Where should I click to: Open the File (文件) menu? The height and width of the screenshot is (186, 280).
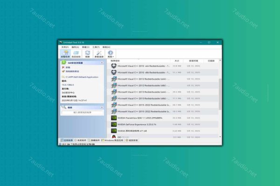pyautogui.click(x=64, y=47)
